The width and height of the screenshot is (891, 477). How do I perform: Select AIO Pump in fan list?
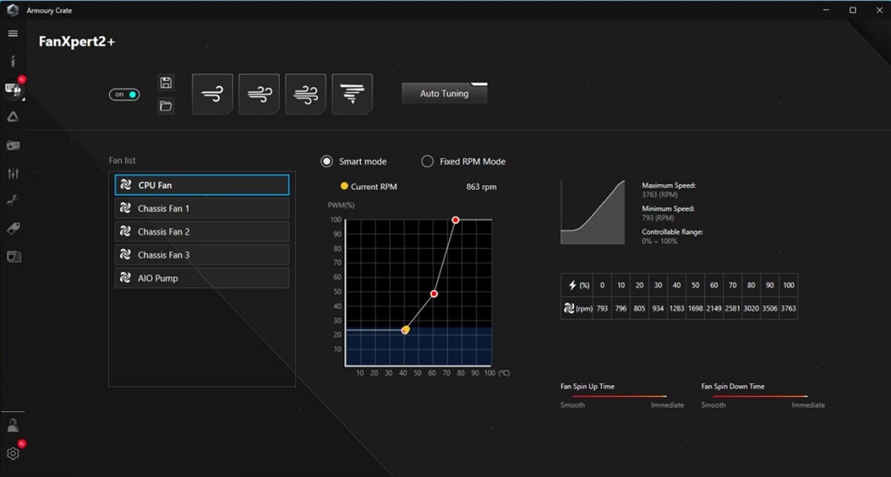(202, 278)
